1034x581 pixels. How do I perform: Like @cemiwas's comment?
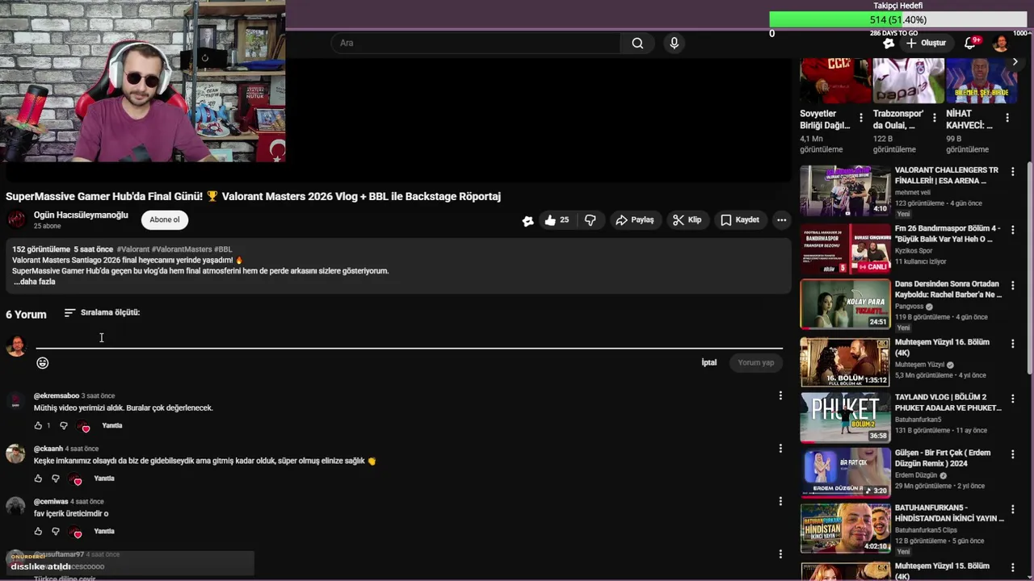pyautogui.click(x=38, y=531)
